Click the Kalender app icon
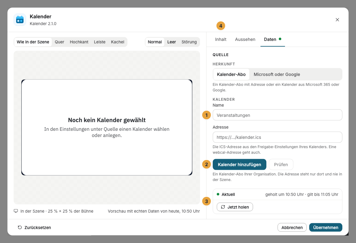Screen dimensions: 356x243 pos(20,20)
